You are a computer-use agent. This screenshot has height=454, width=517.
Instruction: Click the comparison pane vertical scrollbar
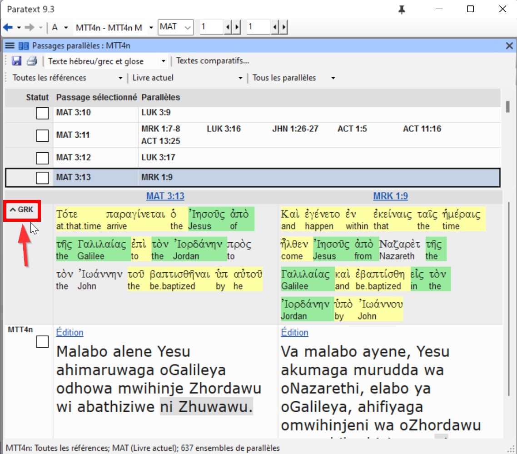[x=509, y=299]
